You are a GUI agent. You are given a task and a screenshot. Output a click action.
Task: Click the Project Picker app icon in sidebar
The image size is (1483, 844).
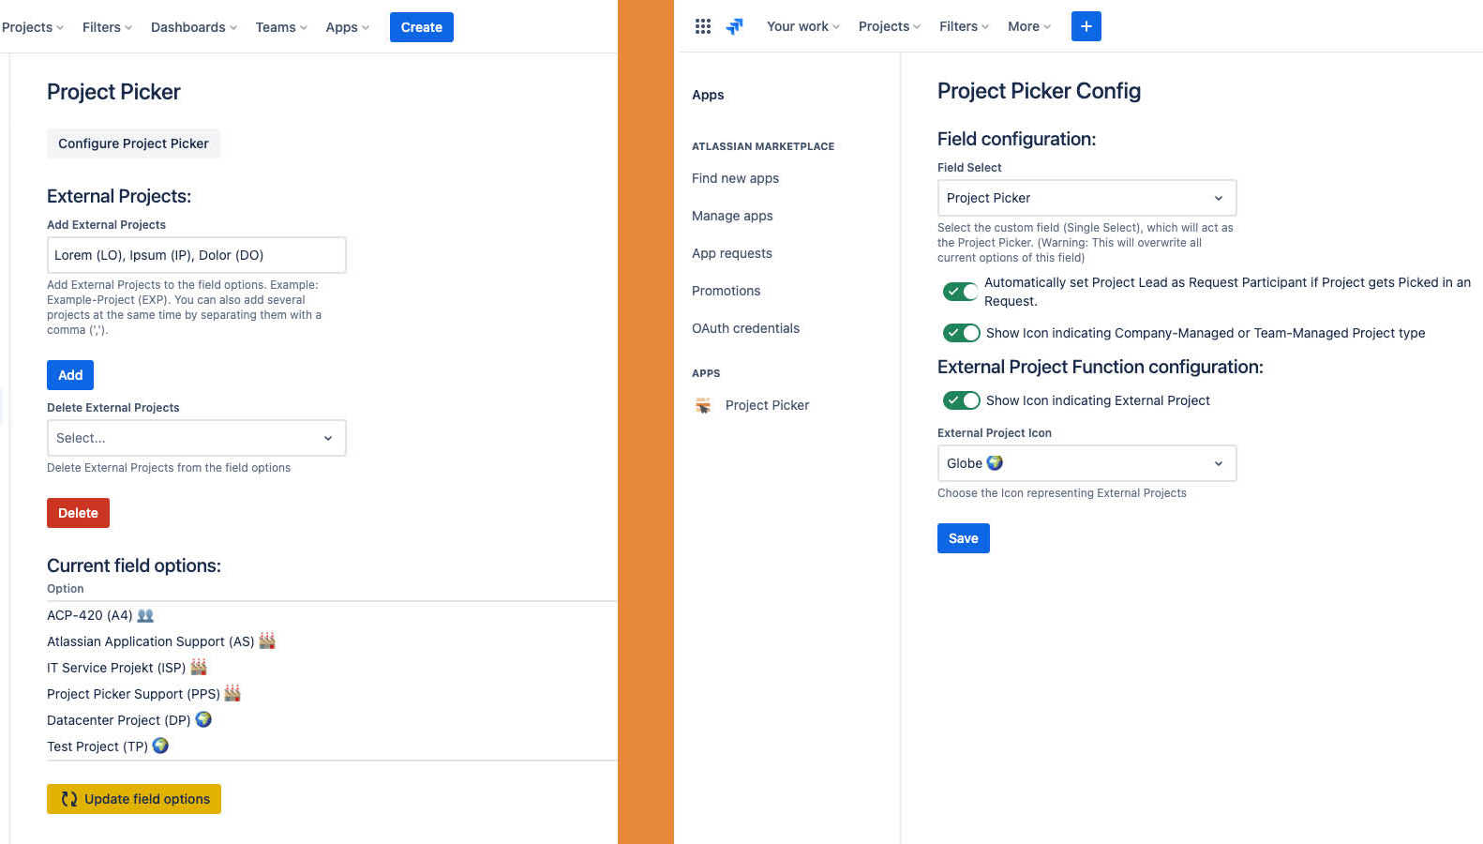click(x=703, y=405)
